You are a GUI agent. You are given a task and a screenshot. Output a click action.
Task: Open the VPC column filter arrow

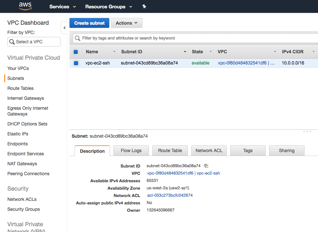tap(275, 52)
